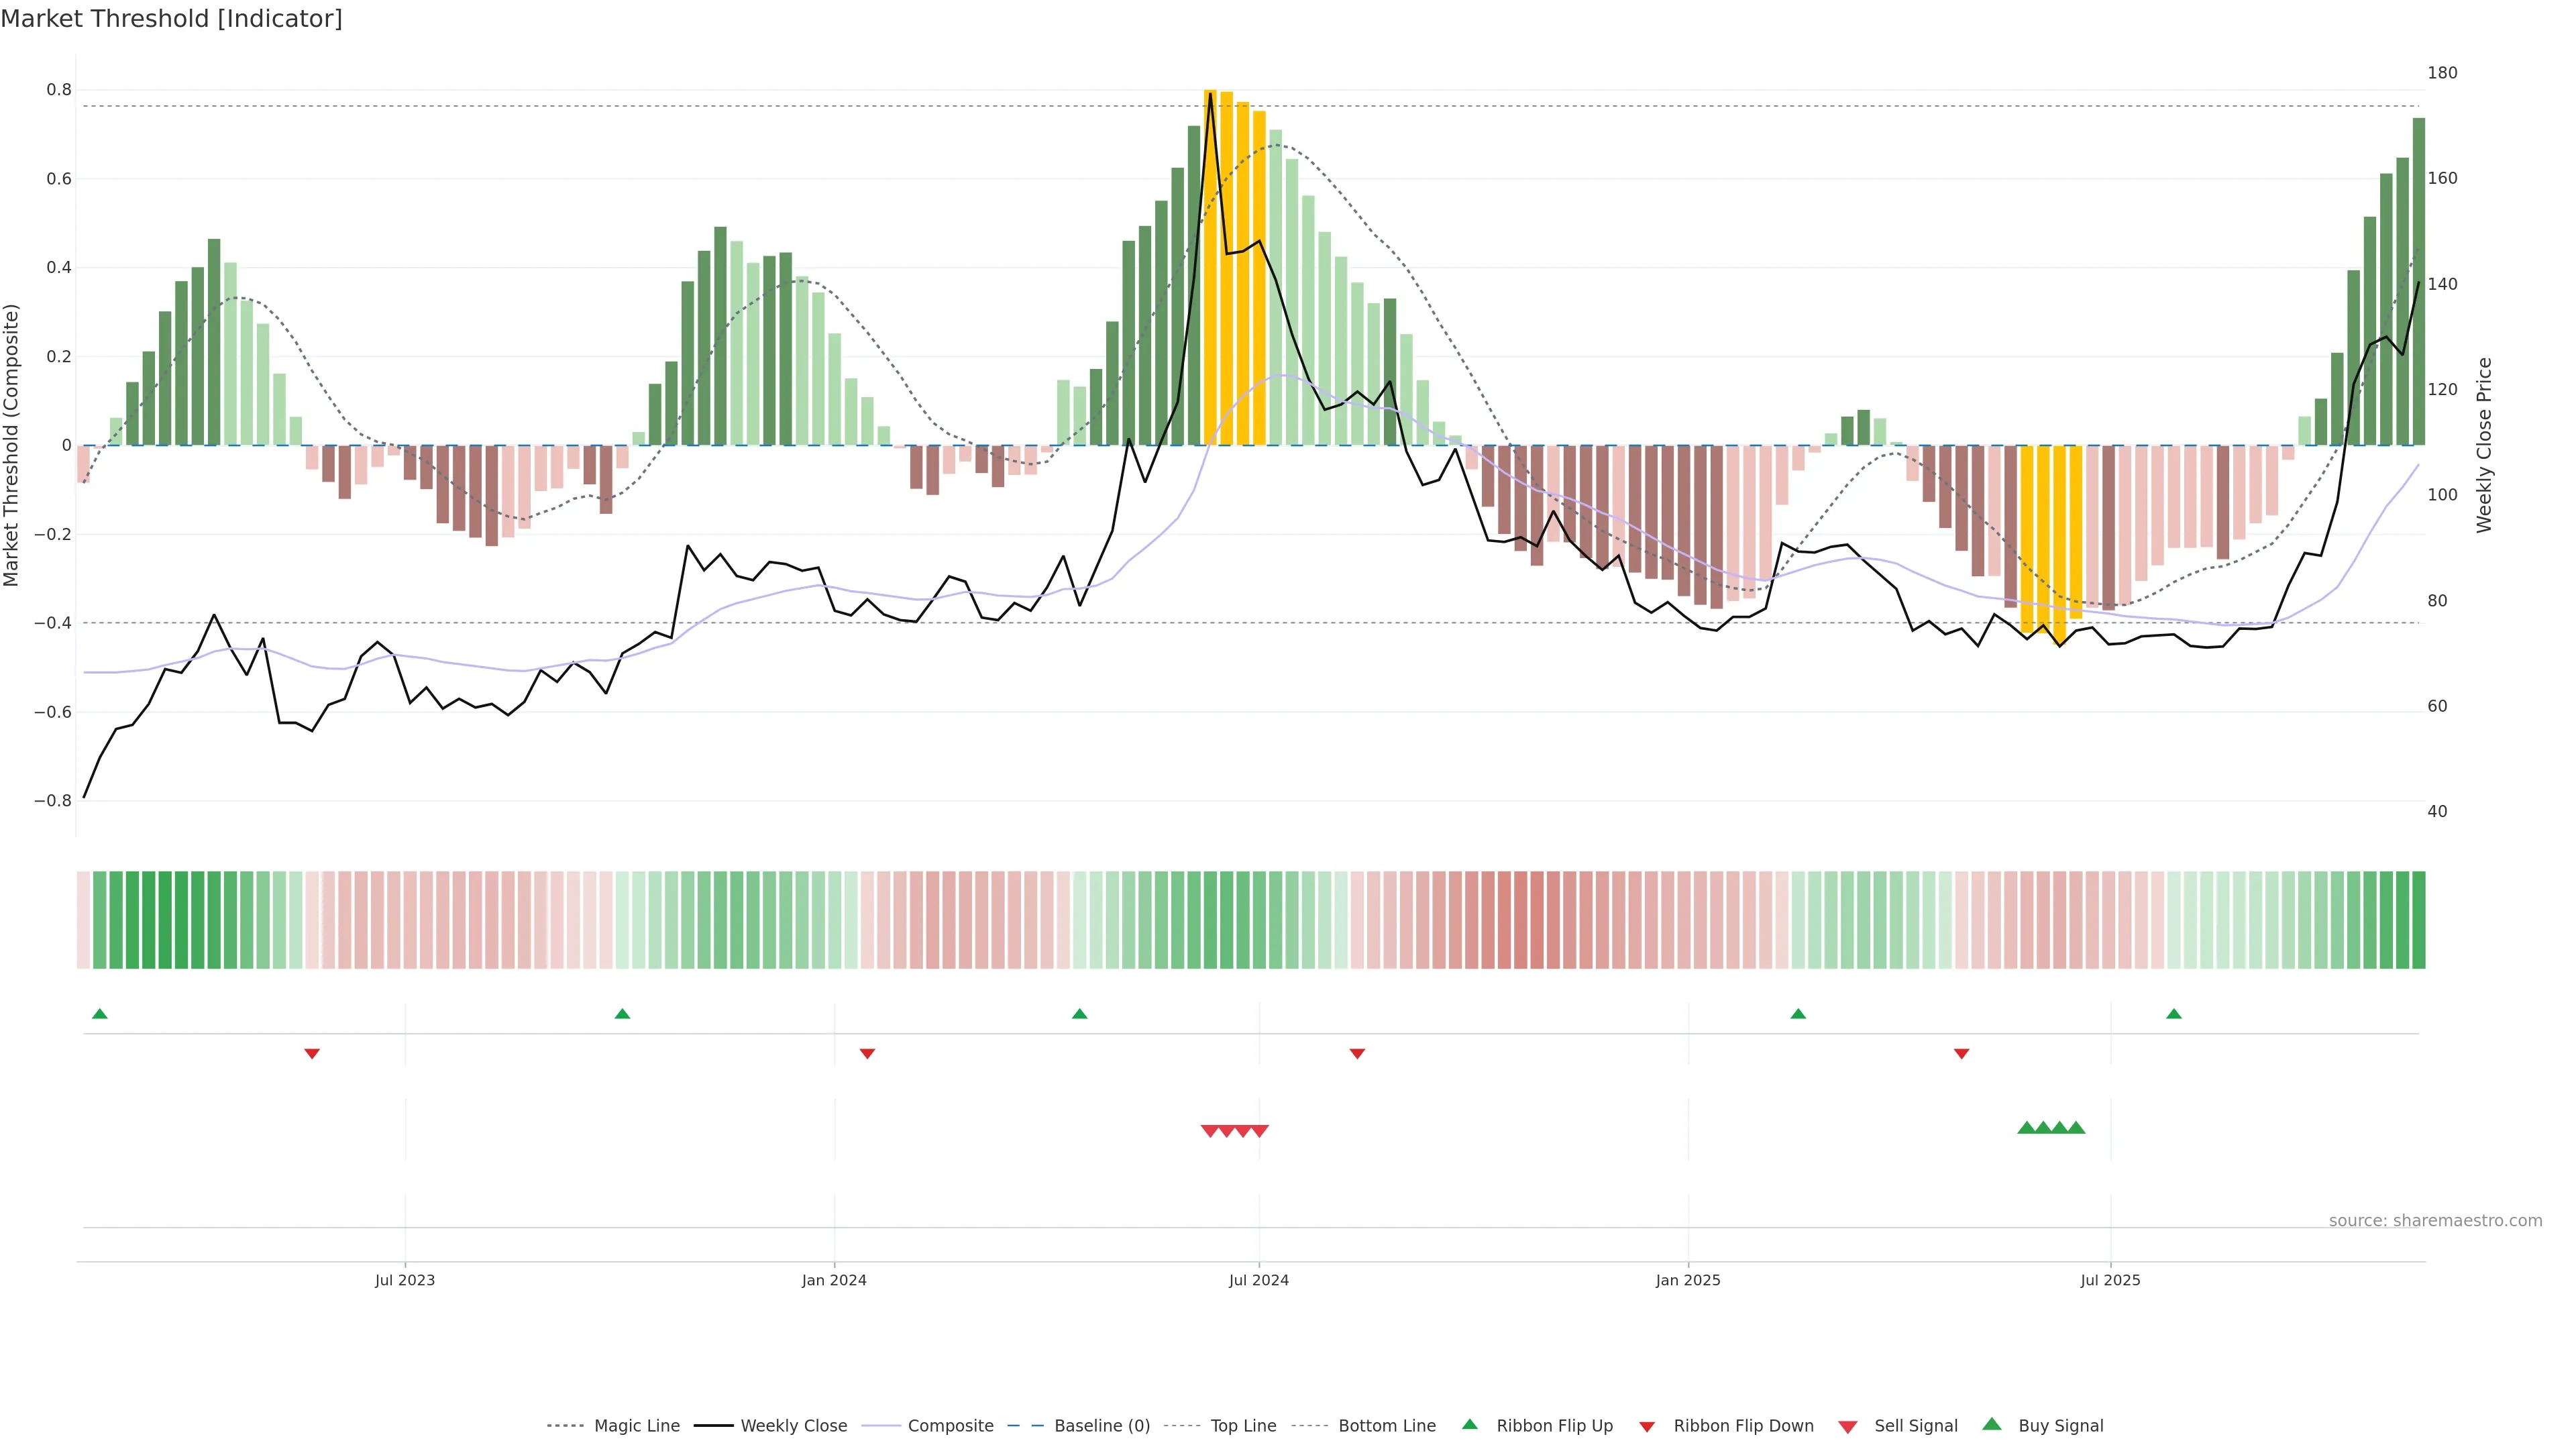Click the Sell Signal legend triangle icon

(1848, 1427)
